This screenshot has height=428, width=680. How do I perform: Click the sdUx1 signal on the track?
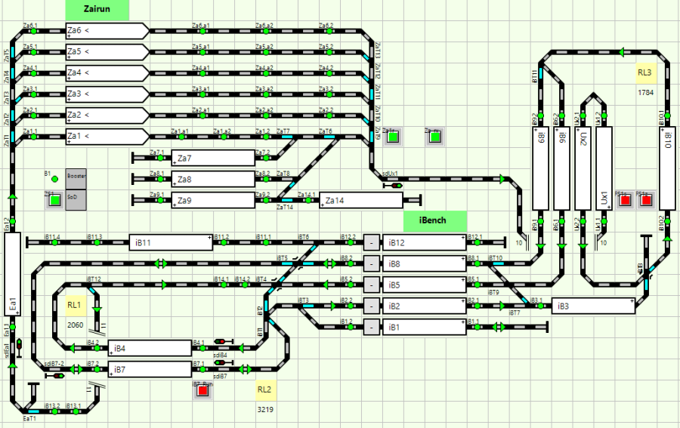(x=395, y=185)
